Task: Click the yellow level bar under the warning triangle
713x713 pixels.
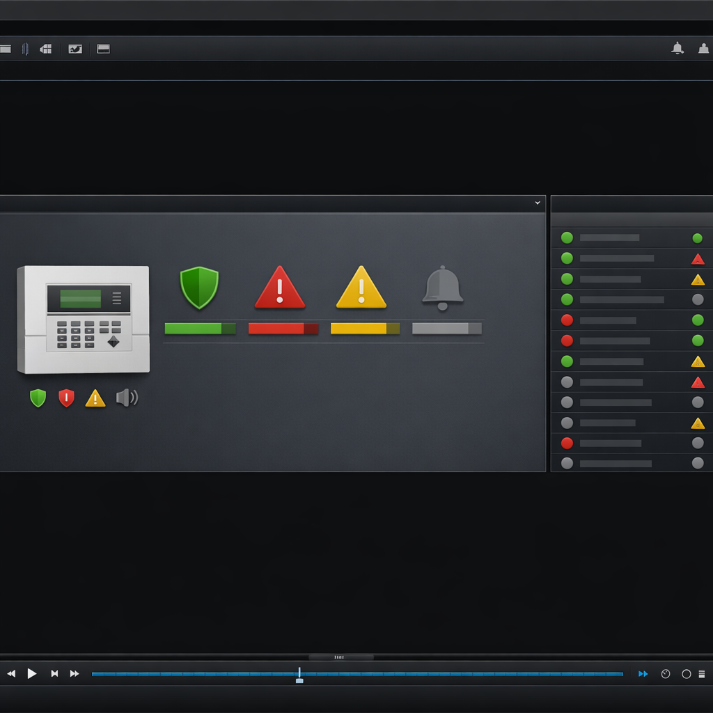Action: coord(365,329)
